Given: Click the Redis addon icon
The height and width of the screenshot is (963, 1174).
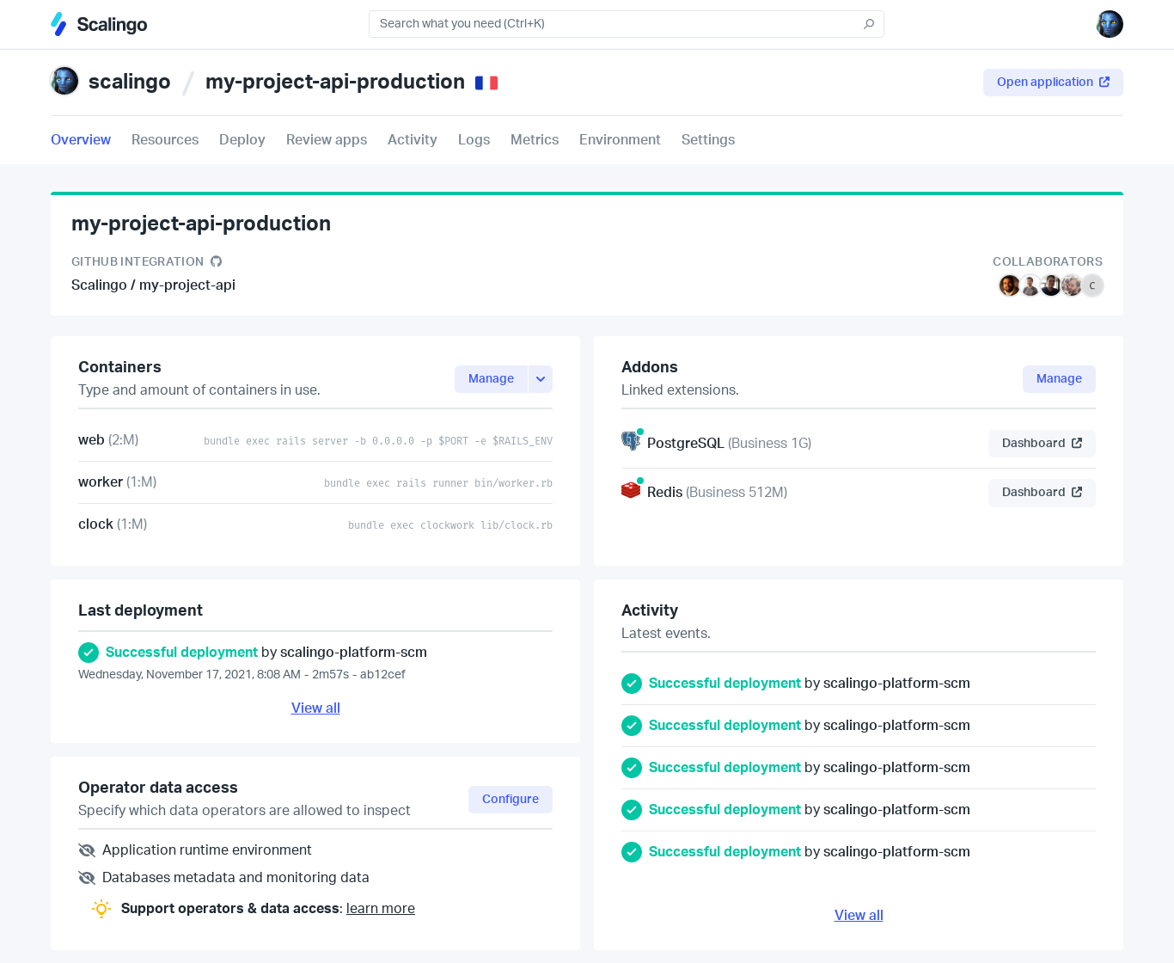Looking at the screenshot, I should pyautogui.click(x=631, y=491).
